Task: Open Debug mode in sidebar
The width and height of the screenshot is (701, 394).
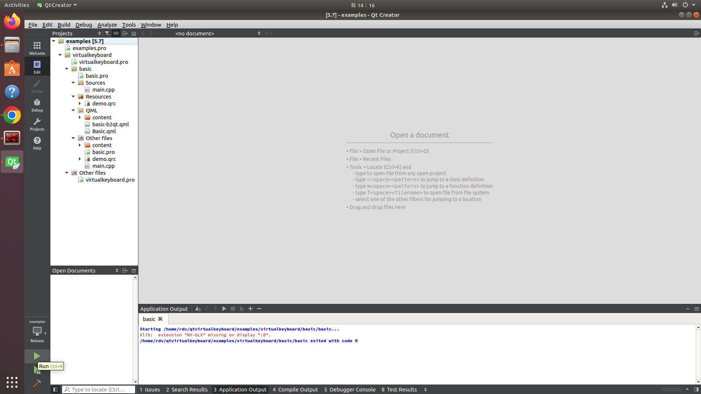Action: click(37, 105)
